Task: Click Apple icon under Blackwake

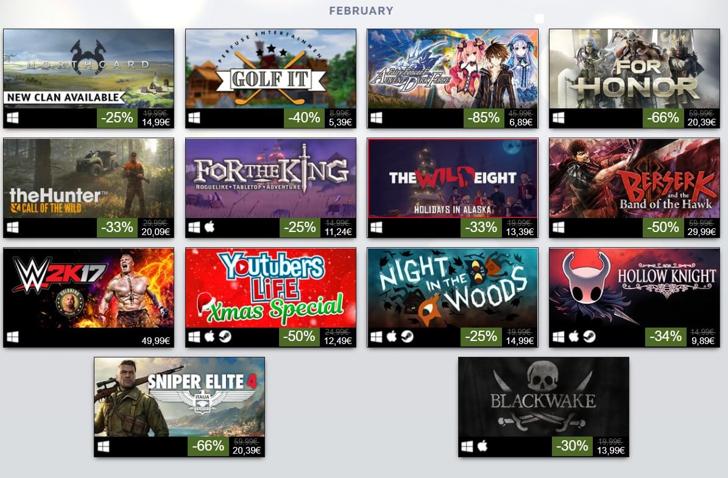Action: [x=483, y=446]
